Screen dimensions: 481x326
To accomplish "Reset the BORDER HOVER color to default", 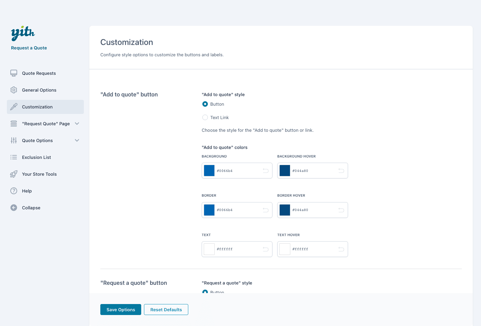I will pos(341,210).
